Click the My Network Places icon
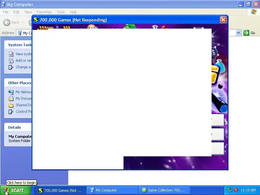The image size is (260, 195). pyautogui.click(x=11, y=92)
